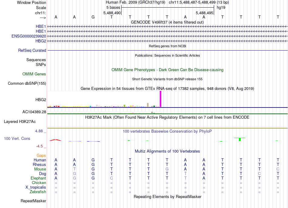Viewport: 288px width, 208px height.
Task: Click the G base in the reference sequence row
Action: click(93, 17)
